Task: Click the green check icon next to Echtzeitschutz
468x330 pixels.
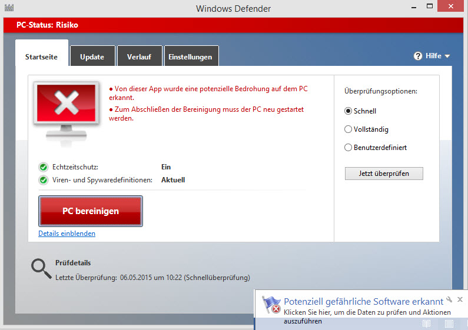Action: click(x=44, y=167)
